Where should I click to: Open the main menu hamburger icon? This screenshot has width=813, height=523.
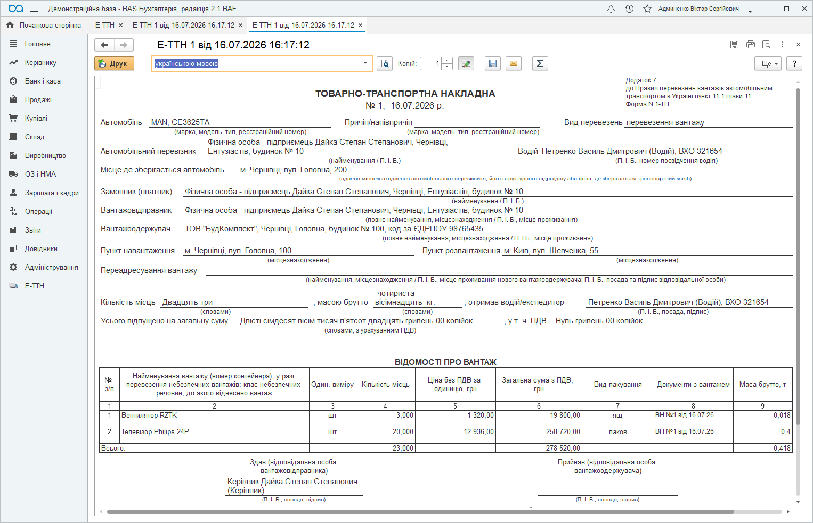34,9
